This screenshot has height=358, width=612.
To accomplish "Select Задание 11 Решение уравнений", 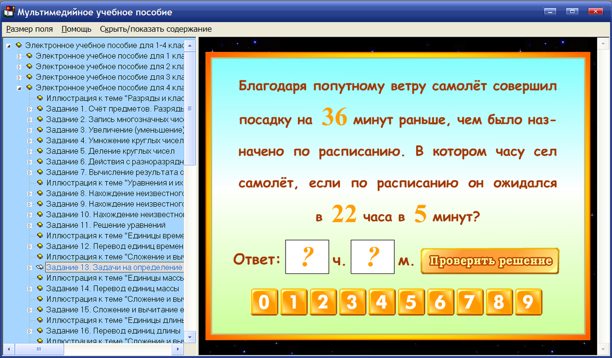I will [106, 225].
